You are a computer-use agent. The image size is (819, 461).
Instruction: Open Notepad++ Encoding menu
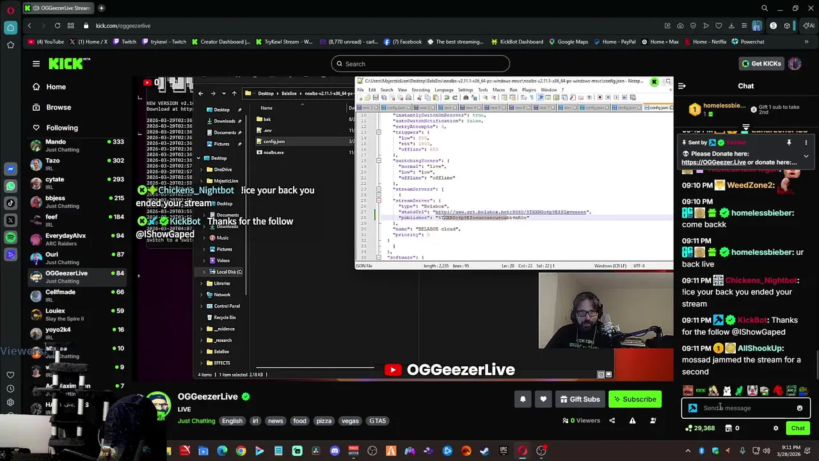[420, 90]
